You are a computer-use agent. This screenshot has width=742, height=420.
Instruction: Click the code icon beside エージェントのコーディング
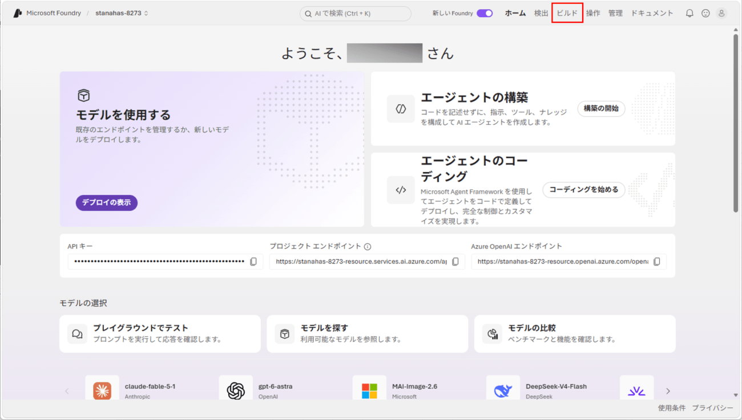click(x=401, y=190)
